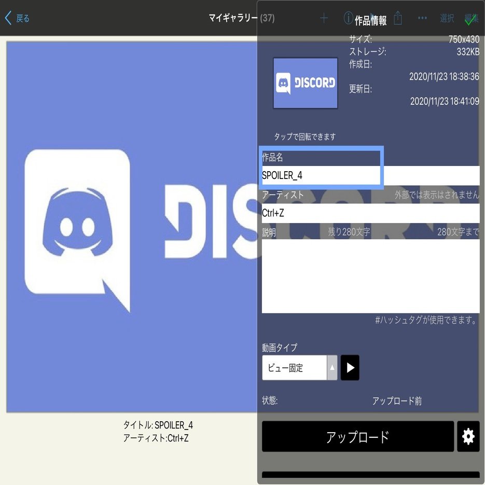Image resolution: width=485 pixels, height=485 pixels.
Task: Collapse the 作品情報 panel dropdown arrow
Action: coord(372,16)
